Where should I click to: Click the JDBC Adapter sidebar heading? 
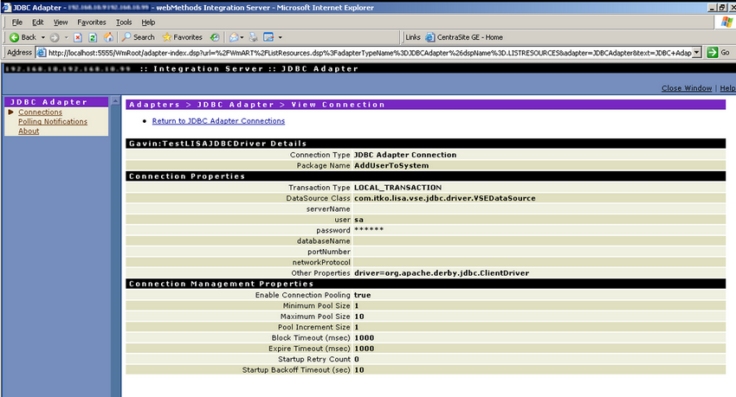click(x=56, y=102)
